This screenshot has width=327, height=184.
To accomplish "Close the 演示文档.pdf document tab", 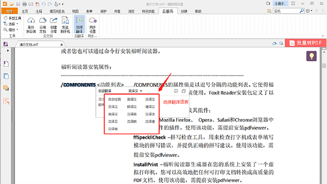I will 61,45.
